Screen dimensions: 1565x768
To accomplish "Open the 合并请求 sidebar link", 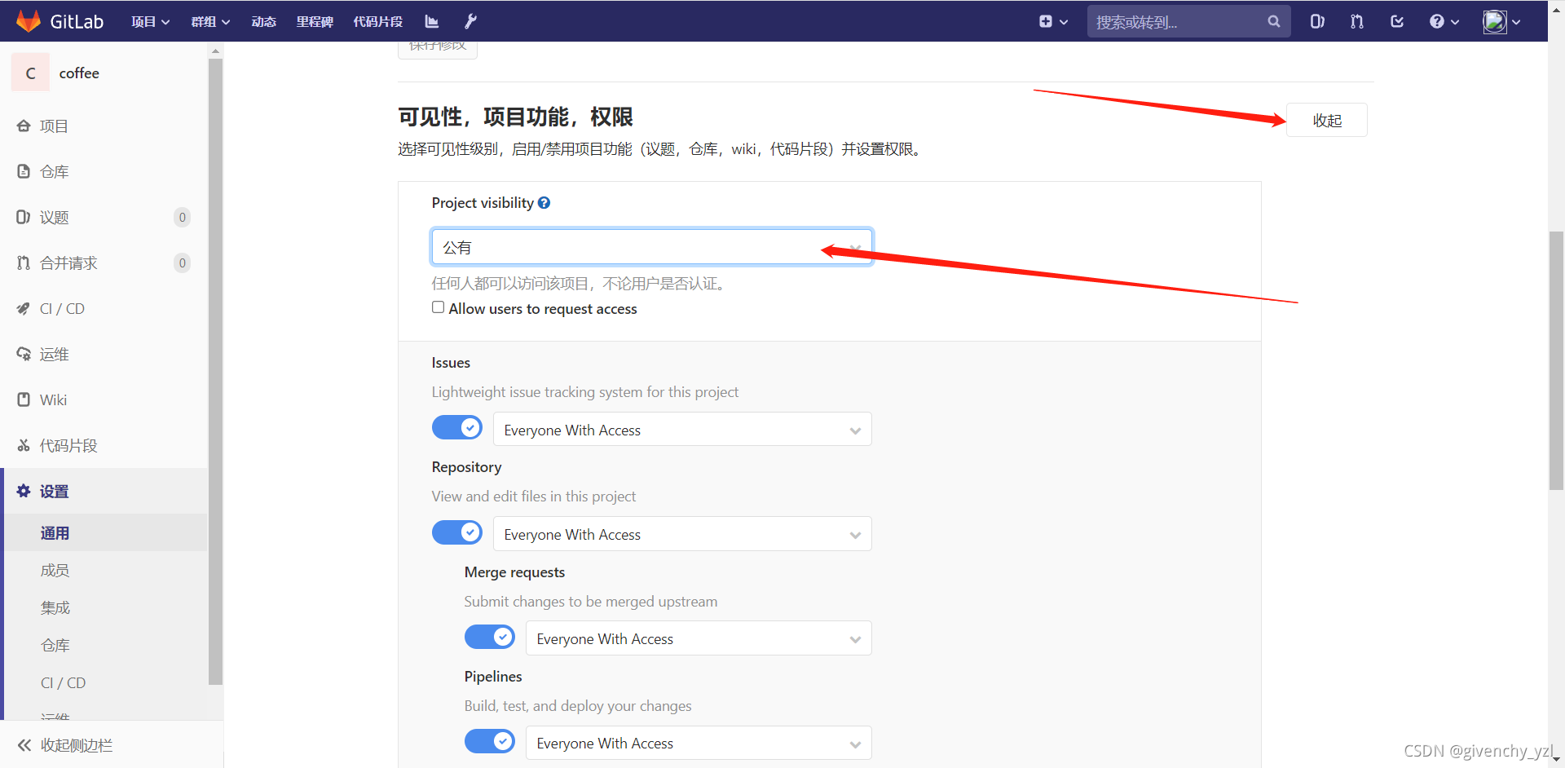I will [68, 263].
